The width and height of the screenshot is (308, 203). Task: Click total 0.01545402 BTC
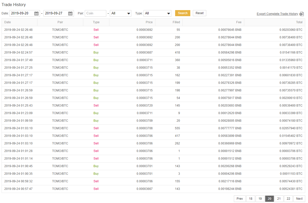pos(291,136)
